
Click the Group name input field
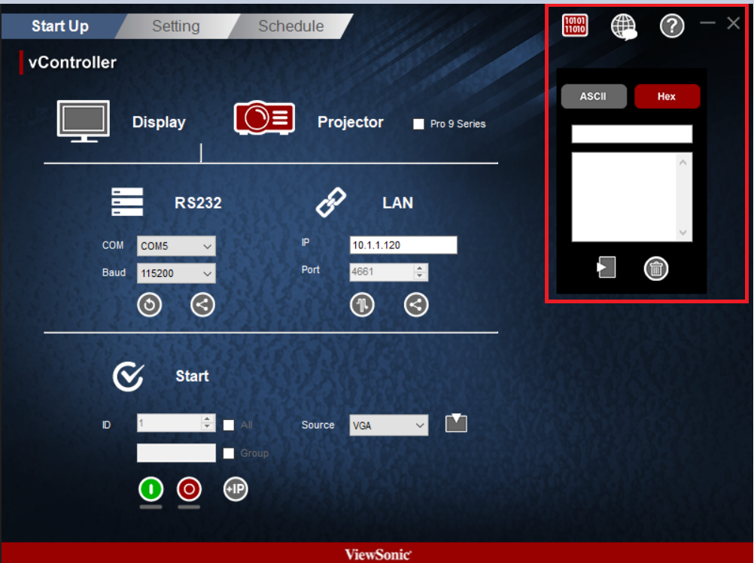(x=176, y=453)
